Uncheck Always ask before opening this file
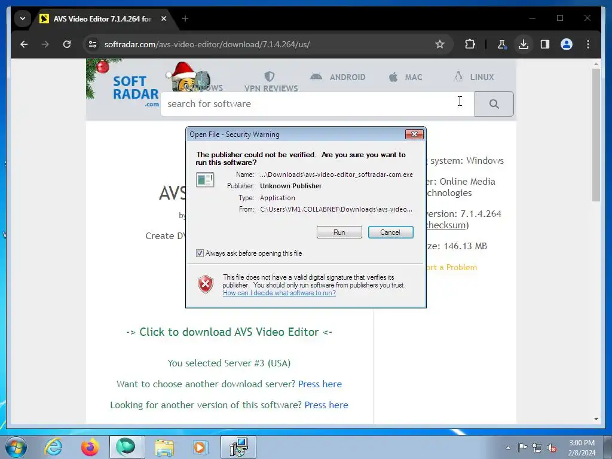The height and width of the screenshot is (459, 612). tap(200, 253)
